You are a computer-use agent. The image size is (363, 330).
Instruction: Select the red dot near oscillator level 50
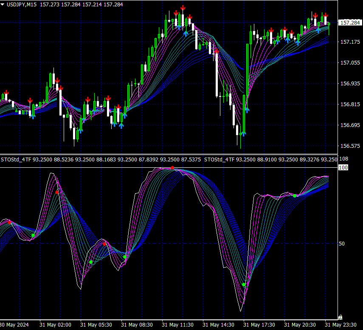(x=104, y=244)
